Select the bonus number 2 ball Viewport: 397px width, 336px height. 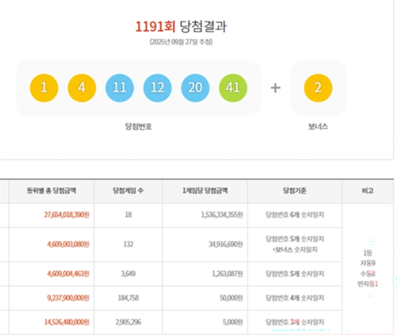click(x=318, y=88)
